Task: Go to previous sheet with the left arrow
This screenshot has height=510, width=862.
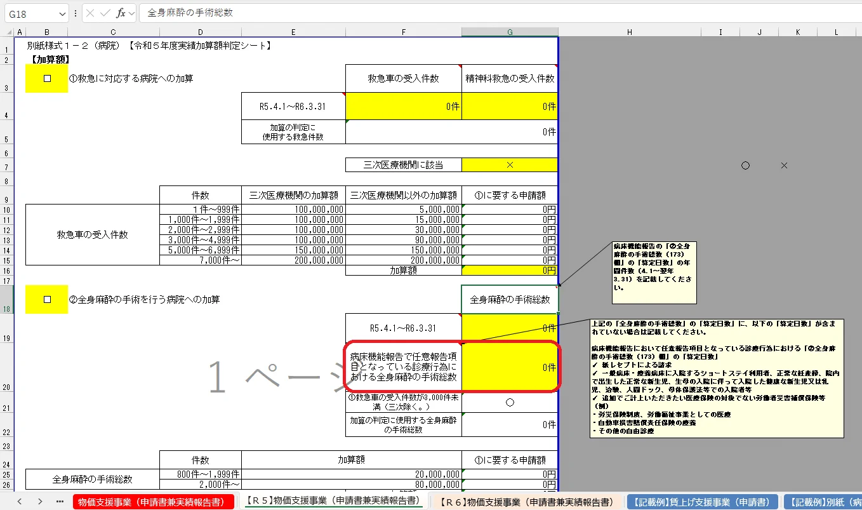Action: (x=20, y=501)
